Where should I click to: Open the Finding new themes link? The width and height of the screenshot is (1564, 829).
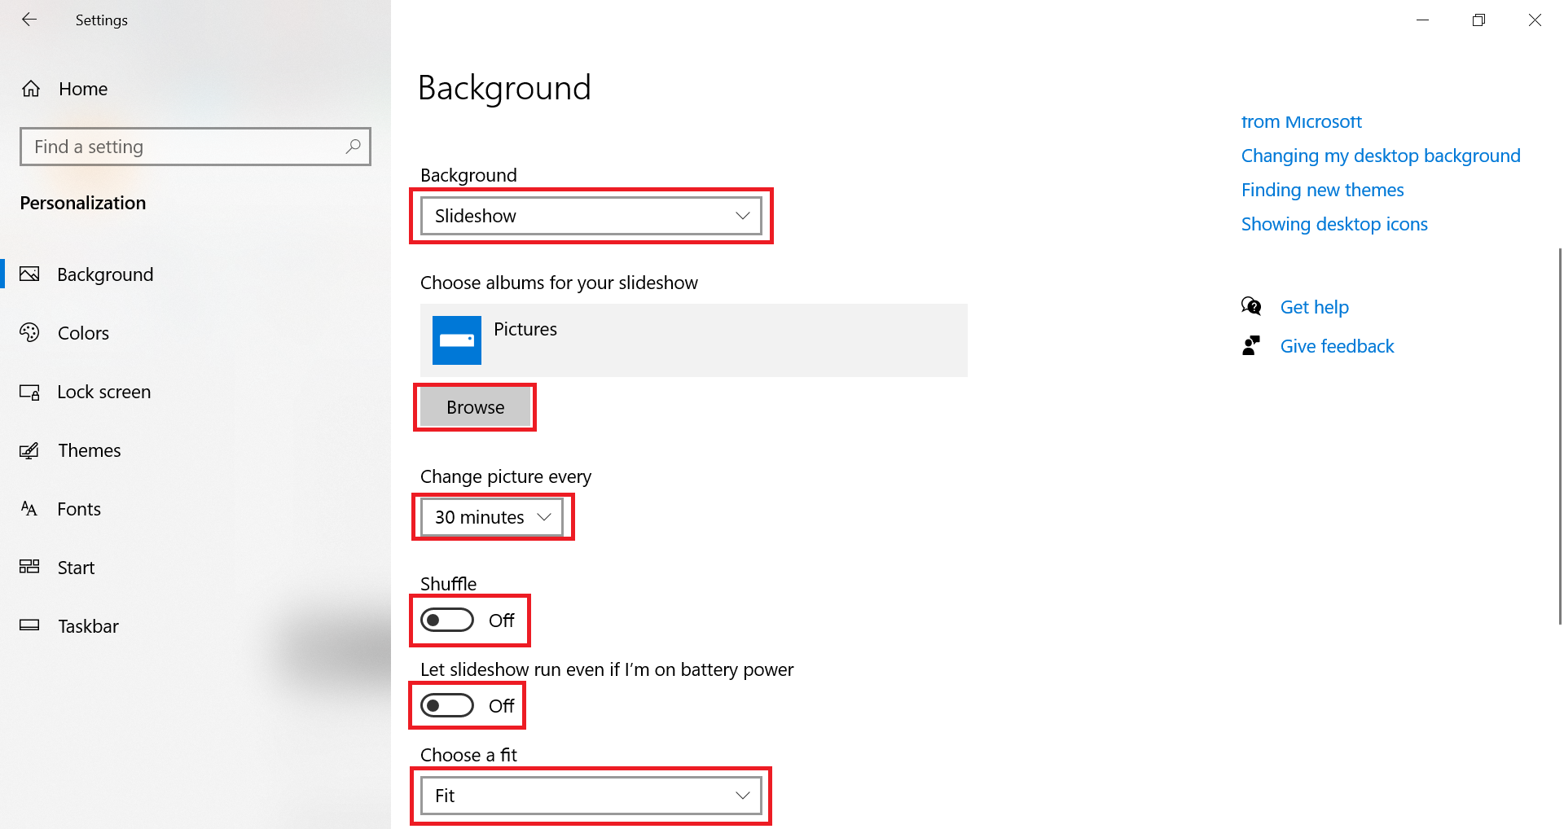point(1322,190)
